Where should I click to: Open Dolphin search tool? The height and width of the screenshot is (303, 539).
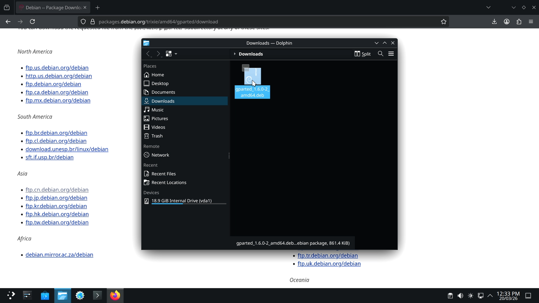coord(381,54)
